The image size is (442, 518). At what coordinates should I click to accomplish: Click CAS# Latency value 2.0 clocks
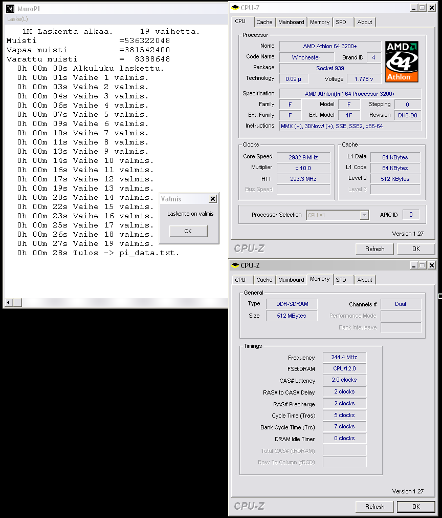tap(345, 380)
